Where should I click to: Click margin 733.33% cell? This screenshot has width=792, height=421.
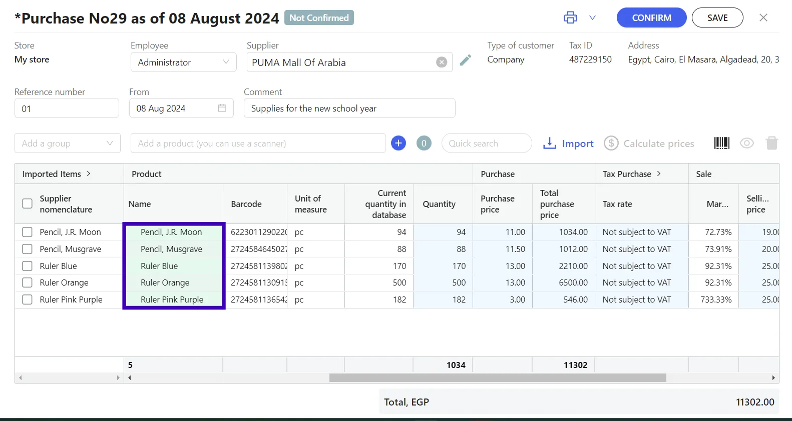pos(713,299)
